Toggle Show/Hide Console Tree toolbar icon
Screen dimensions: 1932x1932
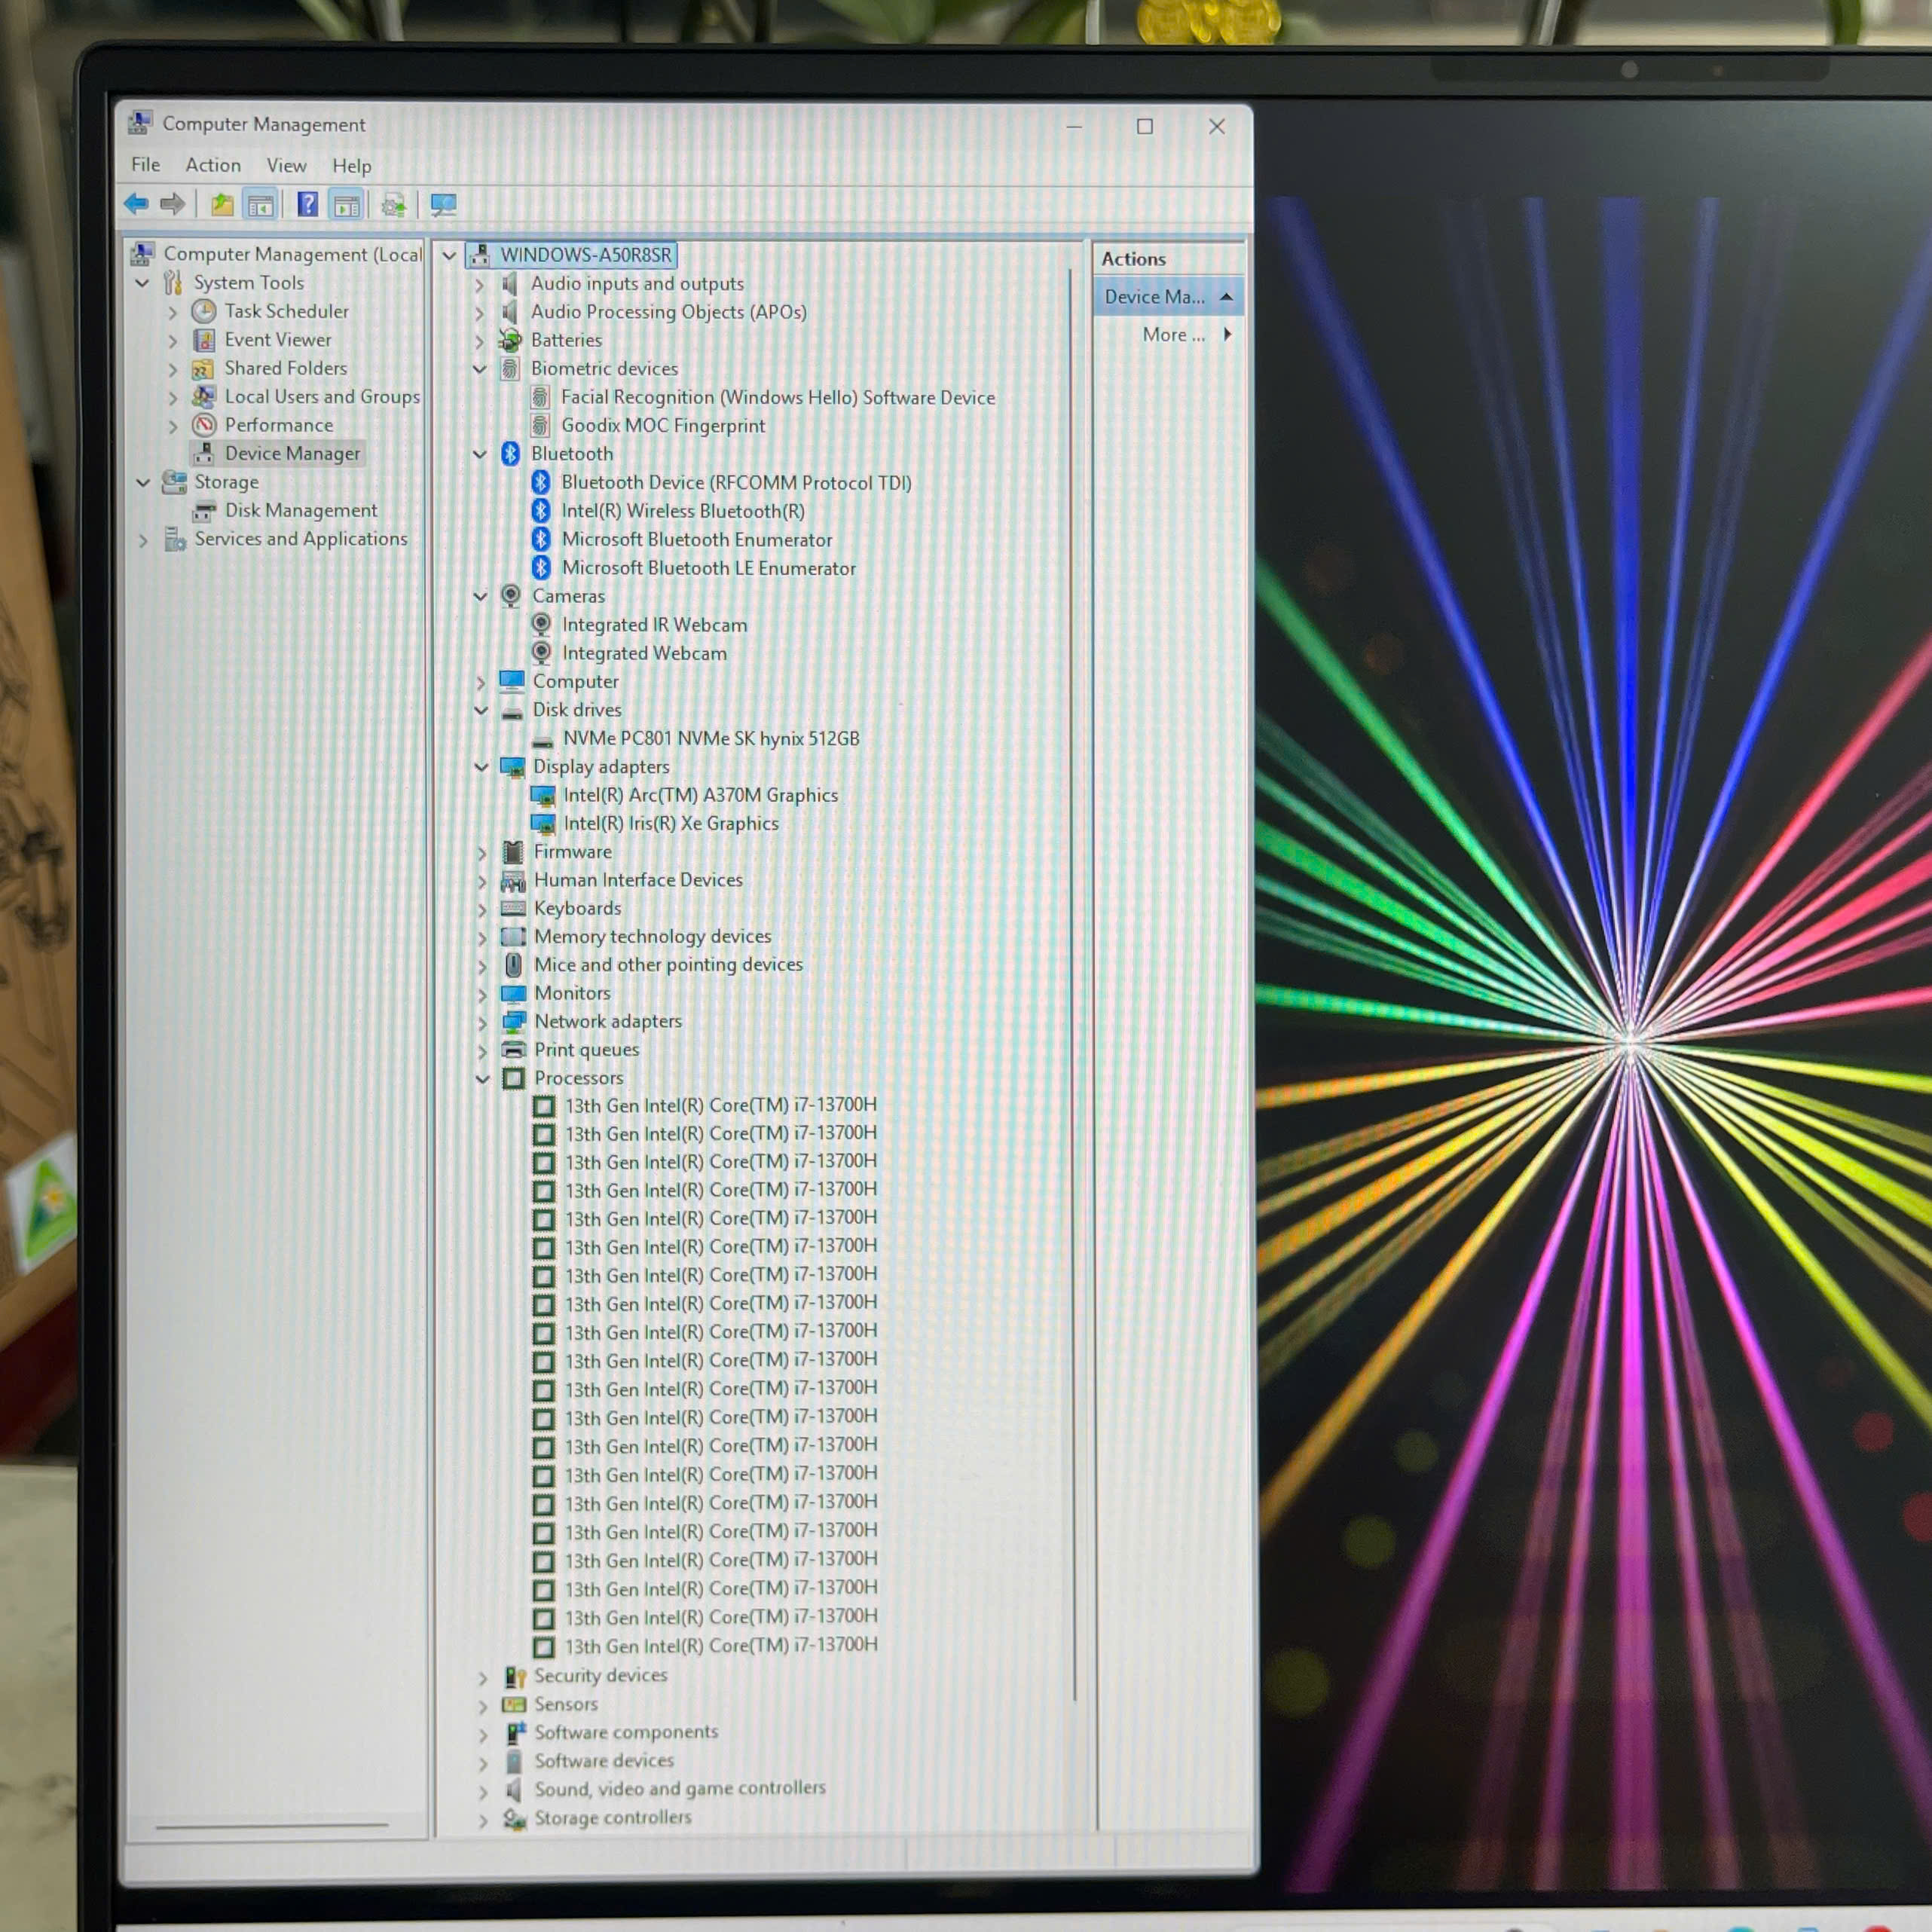[261, 205]
